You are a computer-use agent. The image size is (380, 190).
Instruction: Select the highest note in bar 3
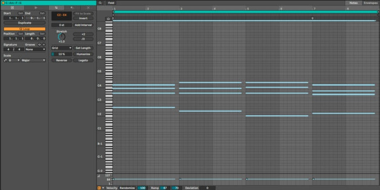pyautogui.click(x=210, y=83)
